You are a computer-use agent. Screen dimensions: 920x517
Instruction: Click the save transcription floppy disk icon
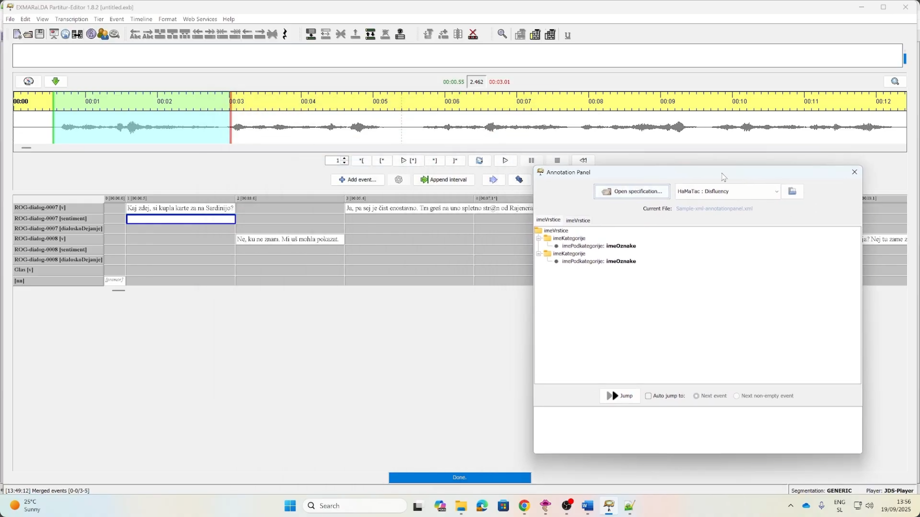coord(40,34)
